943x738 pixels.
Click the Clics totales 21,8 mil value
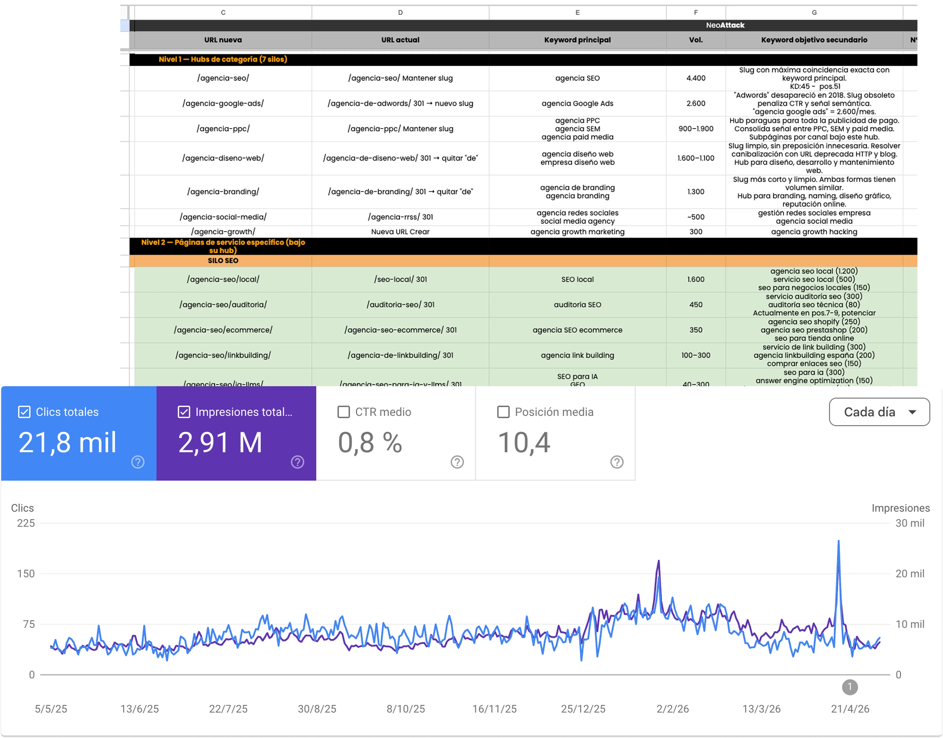coord(68,442)
